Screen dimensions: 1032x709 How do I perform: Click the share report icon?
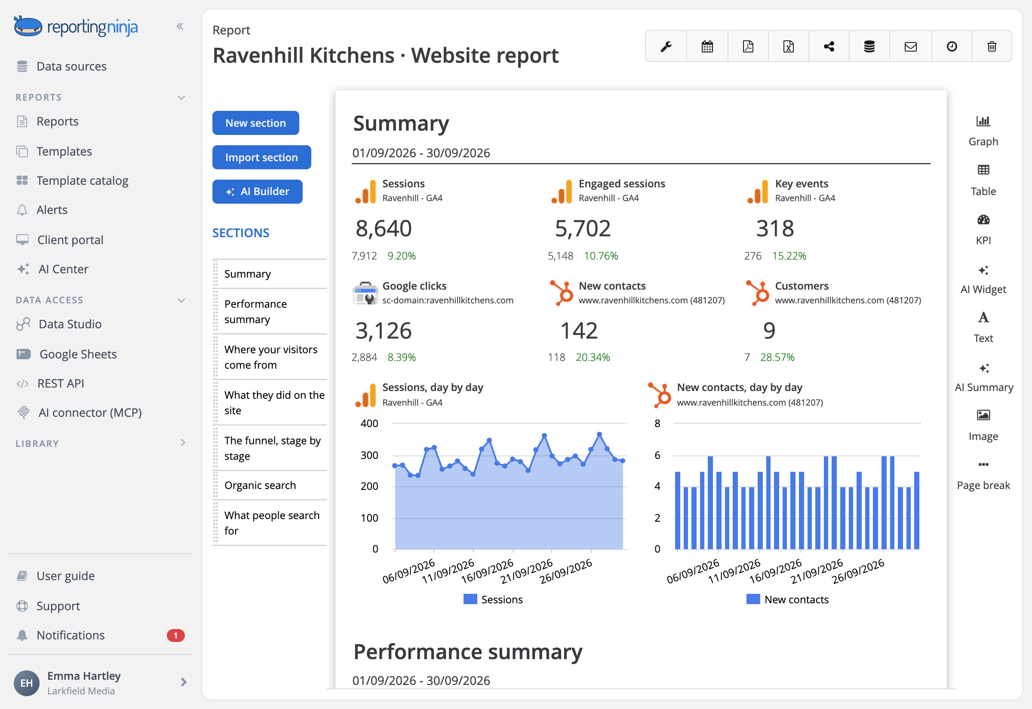829,46
